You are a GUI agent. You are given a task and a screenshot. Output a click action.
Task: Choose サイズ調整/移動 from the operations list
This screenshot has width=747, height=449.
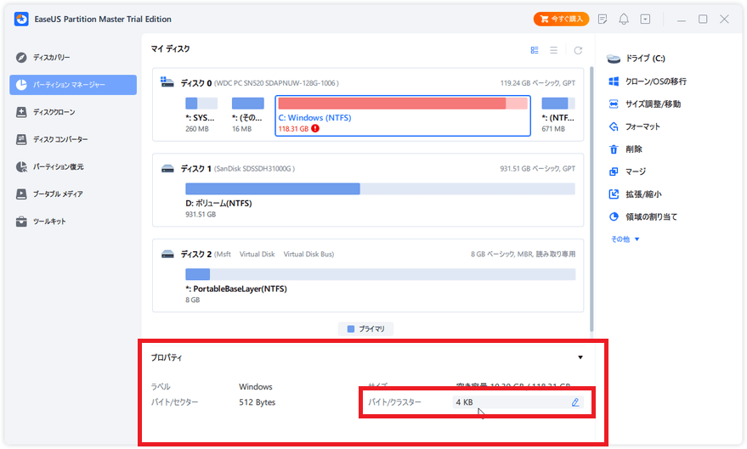(x=652, y=104)
